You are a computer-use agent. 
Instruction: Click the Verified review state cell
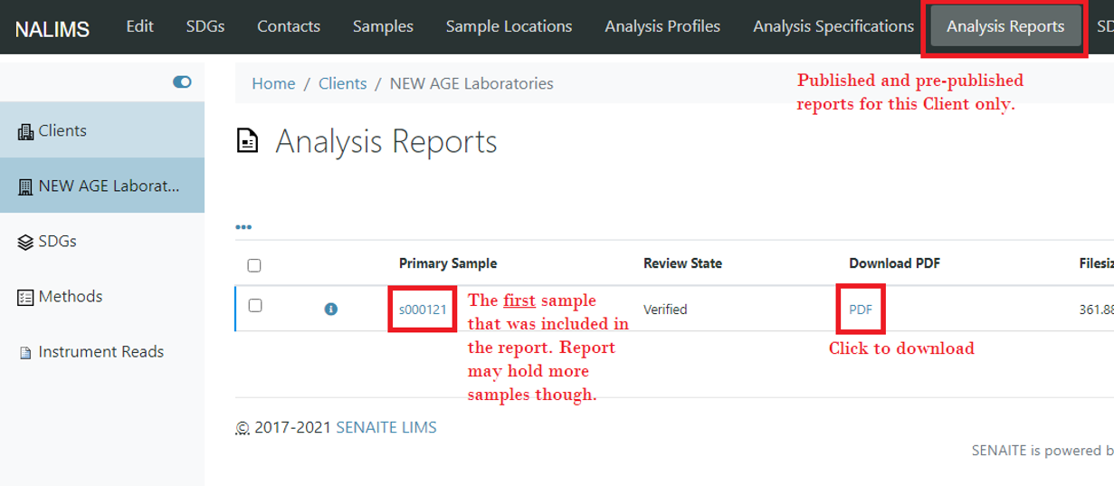[665, 310]
